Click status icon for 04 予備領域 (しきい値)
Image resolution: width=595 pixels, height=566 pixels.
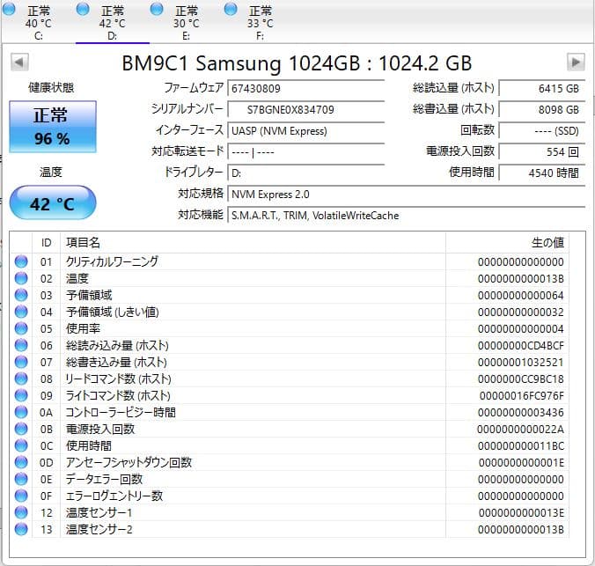point(21,312)
